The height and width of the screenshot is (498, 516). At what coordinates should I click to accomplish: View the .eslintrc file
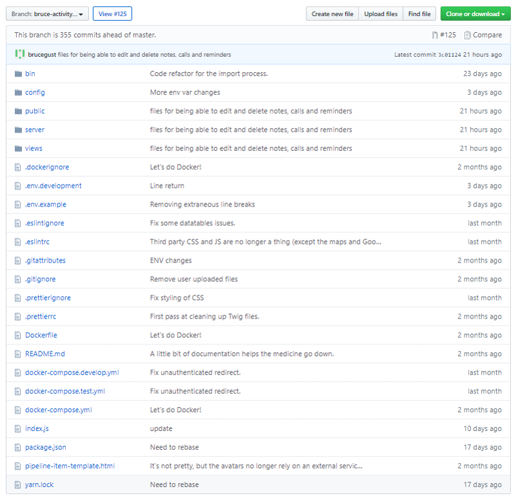37,242
